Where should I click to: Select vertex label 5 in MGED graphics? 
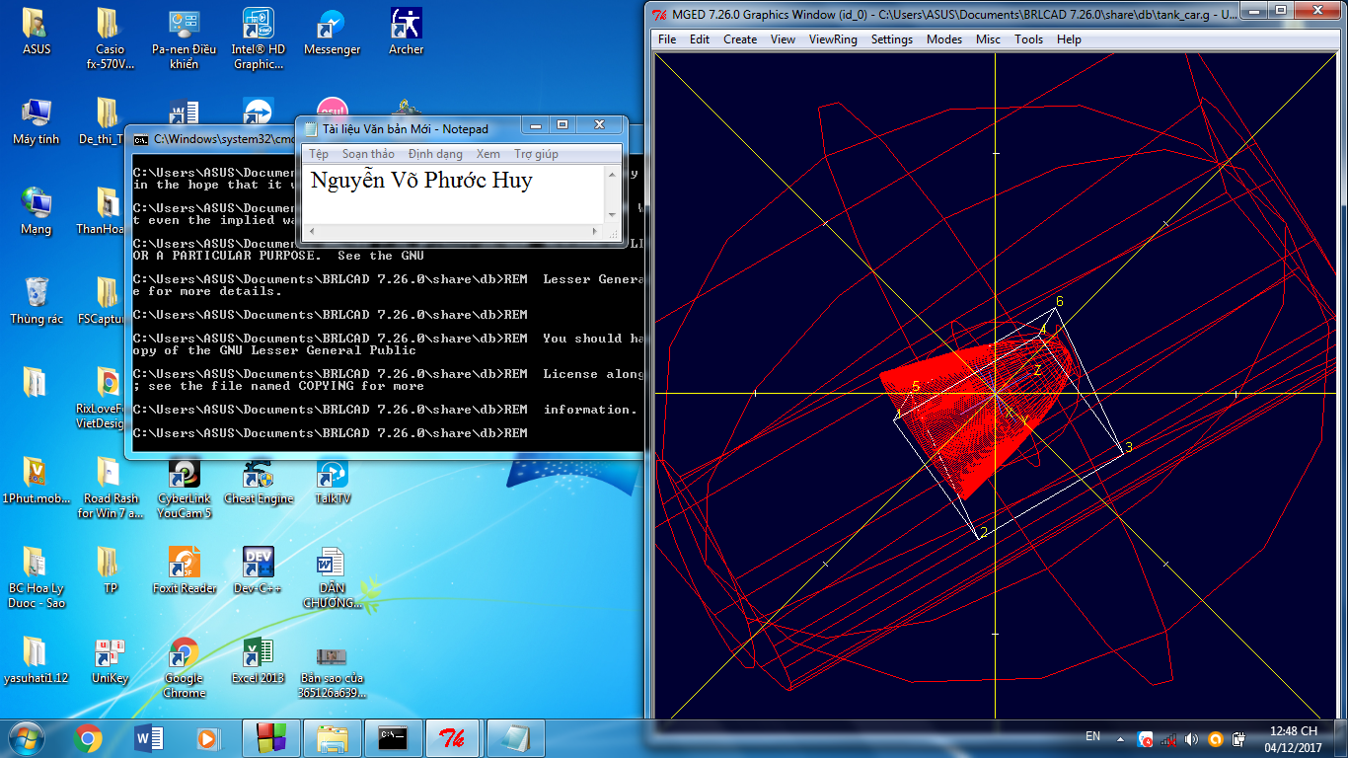pos(916,386)
